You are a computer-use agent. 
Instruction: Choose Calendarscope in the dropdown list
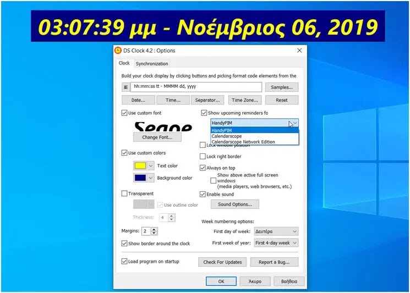[x=254, y=136]
